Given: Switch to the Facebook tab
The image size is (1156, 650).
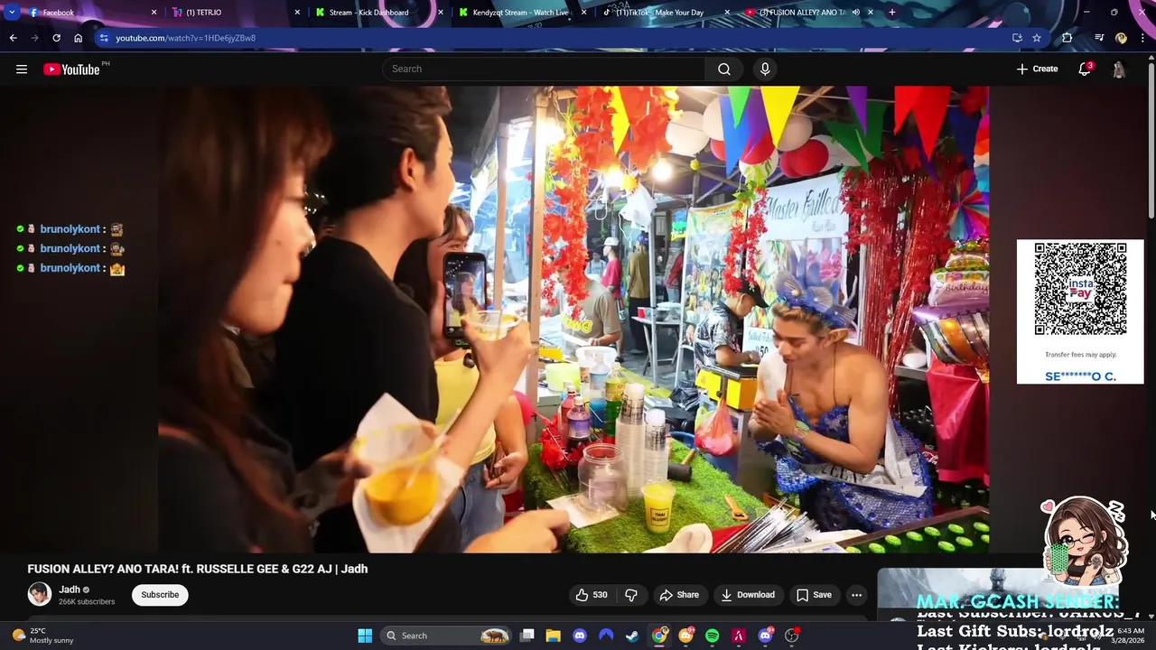Looking at the screenshot, I should [90, 13].
